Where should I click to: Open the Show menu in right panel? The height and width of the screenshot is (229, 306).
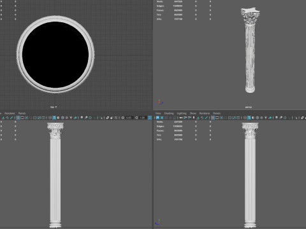[193, 113]
